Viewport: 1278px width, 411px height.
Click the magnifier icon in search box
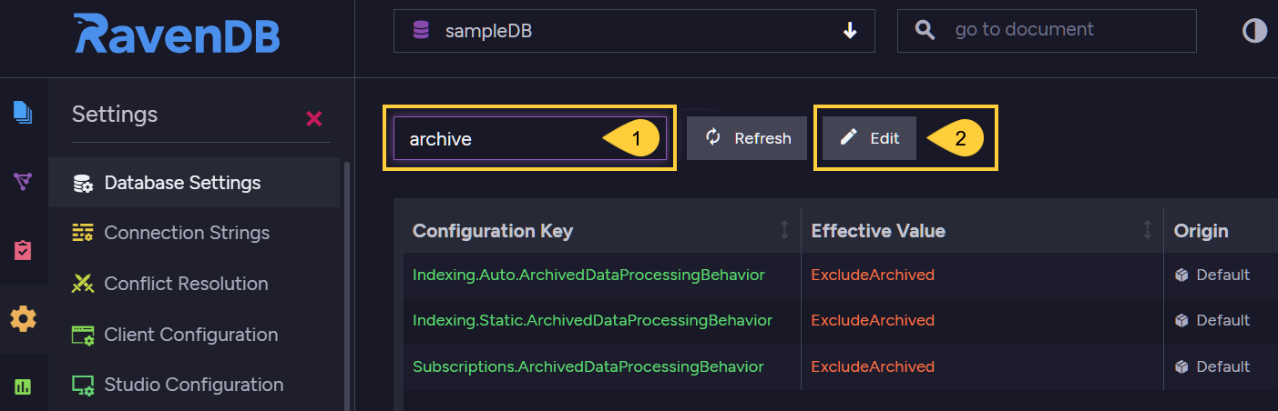point(925,31)
